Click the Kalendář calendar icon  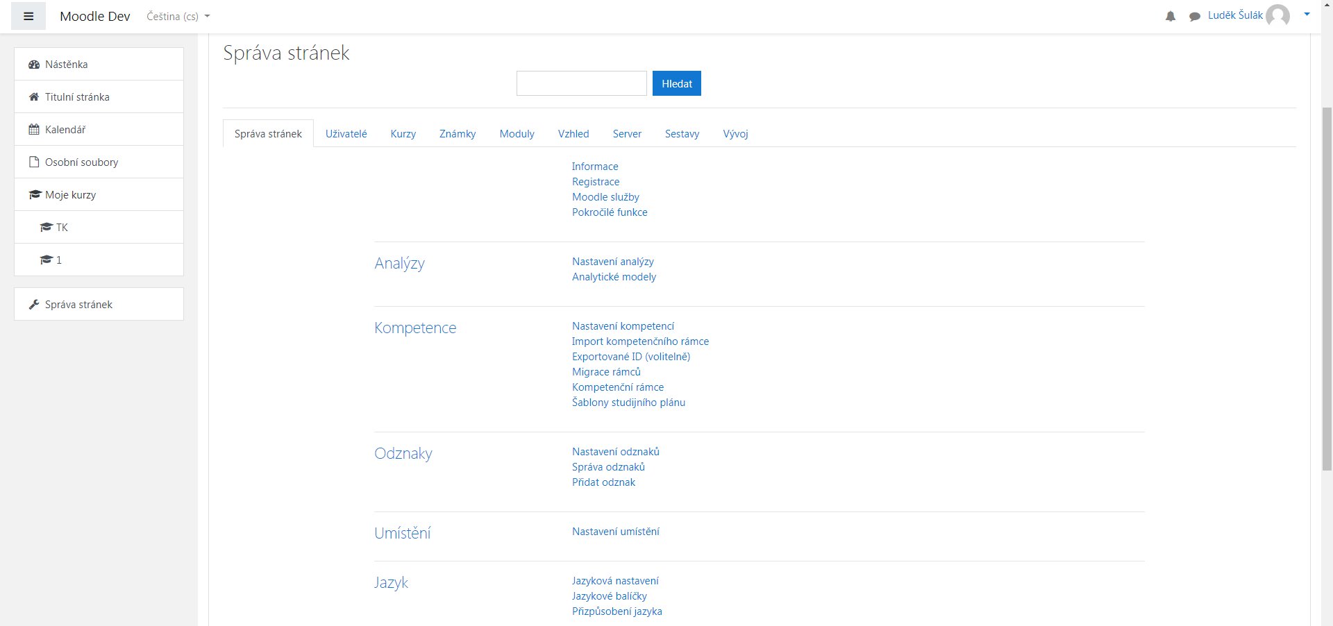pyautogui.click(x=34, y=130)
